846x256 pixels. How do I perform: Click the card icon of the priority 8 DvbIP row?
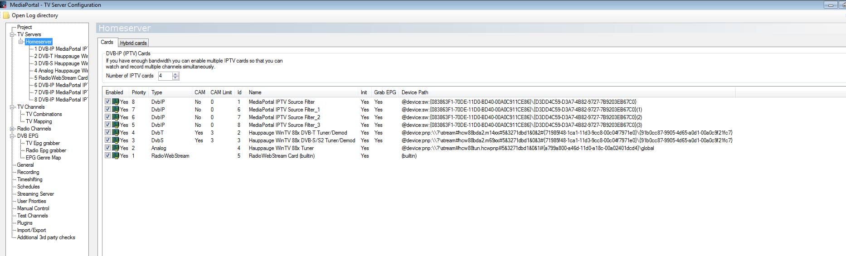[116, 102]
